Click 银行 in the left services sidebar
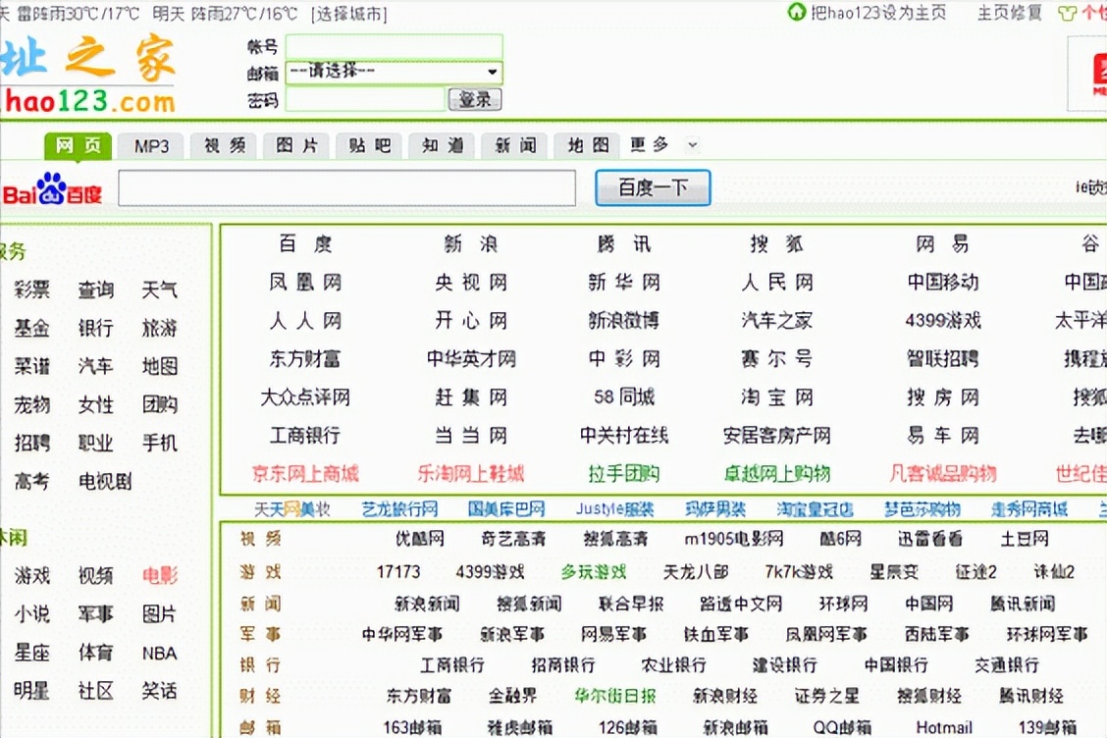Image resolution: width=1107 pixels, height=738 pixels. 95,328
